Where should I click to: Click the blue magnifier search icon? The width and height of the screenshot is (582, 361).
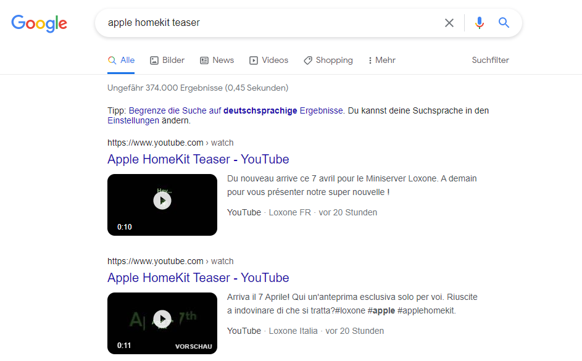[x=504, y=23]
